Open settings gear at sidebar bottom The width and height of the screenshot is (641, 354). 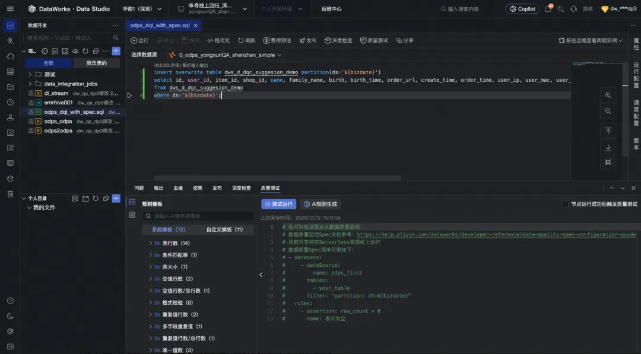pos(10,331)
